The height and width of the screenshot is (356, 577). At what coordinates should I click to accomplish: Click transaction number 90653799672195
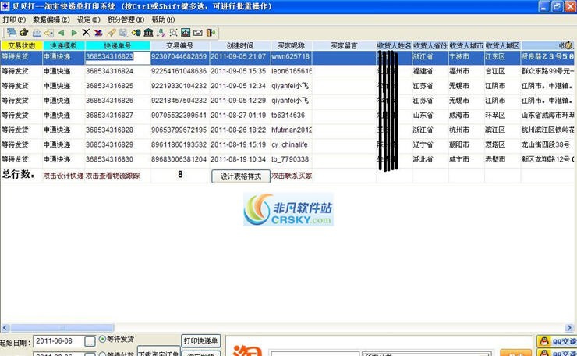click(x=179, y=130)
